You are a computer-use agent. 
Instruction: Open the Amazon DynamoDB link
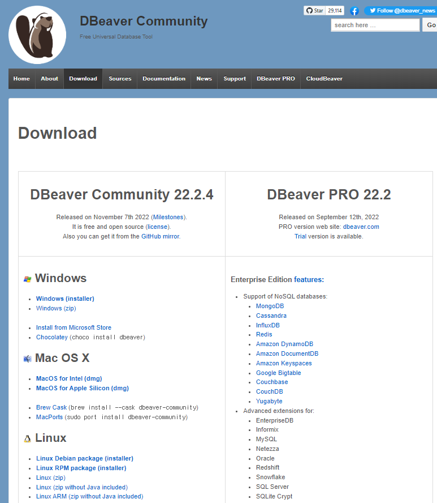coord(284,344)
